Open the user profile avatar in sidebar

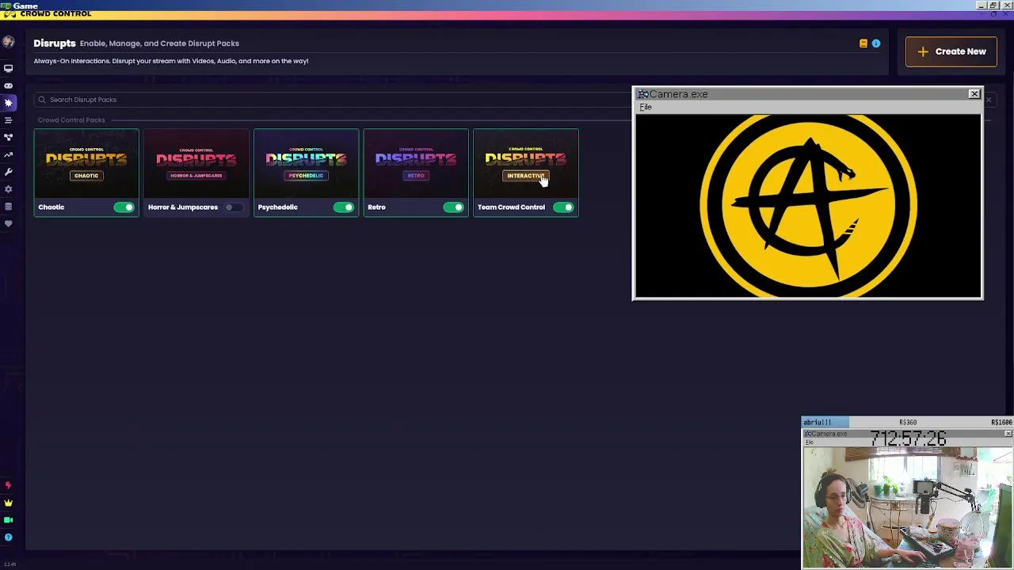8,43
